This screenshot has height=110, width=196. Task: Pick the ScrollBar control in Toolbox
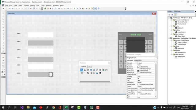pyautogui.click(x=91, y=73)
